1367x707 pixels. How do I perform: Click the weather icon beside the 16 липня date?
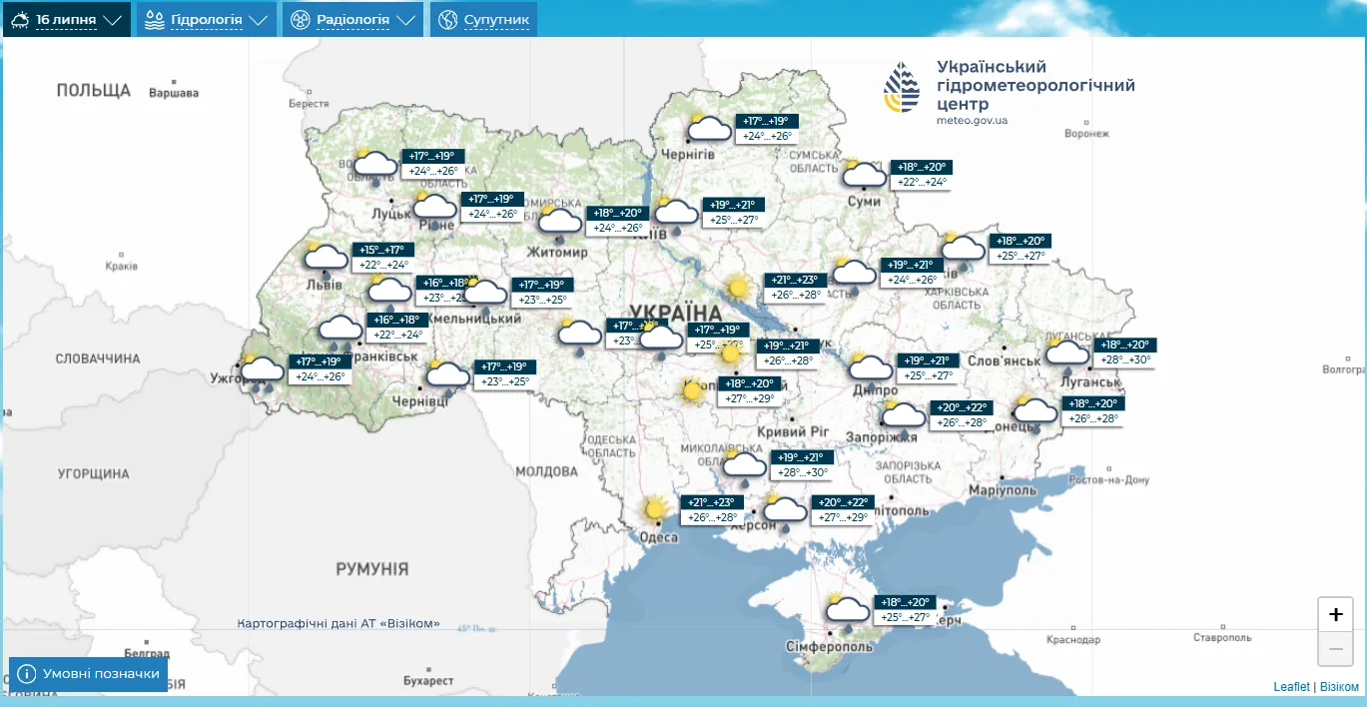[x=21, y=19]
